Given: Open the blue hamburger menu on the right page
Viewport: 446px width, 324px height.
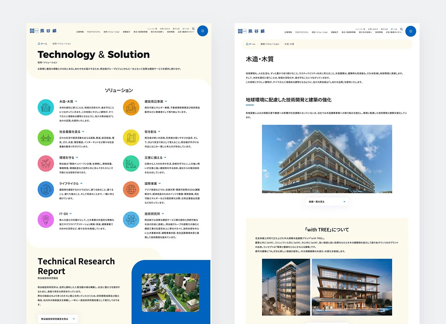Looking at the screenshot, I should point(411,31).
